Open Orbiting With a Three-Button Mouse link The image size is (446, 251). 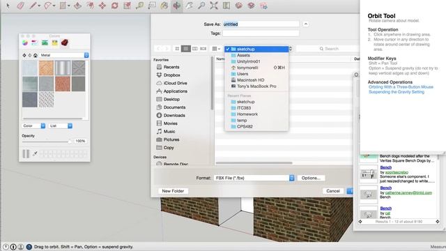click(401, 86)
